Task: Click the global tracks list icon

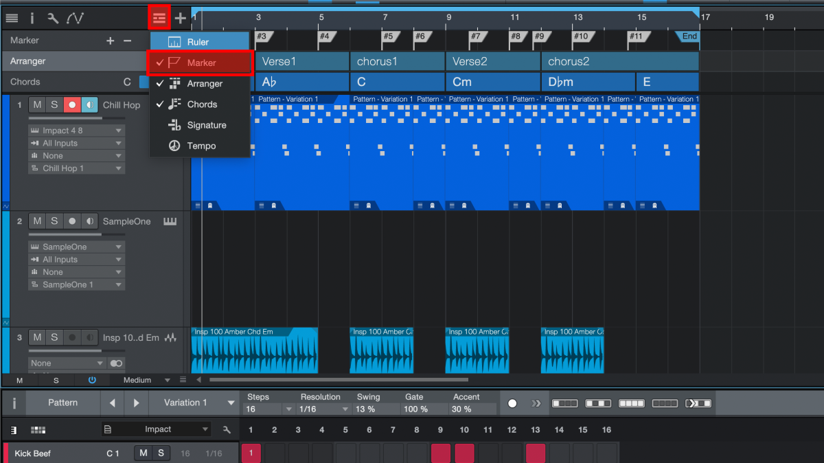Action: [159, 18]
